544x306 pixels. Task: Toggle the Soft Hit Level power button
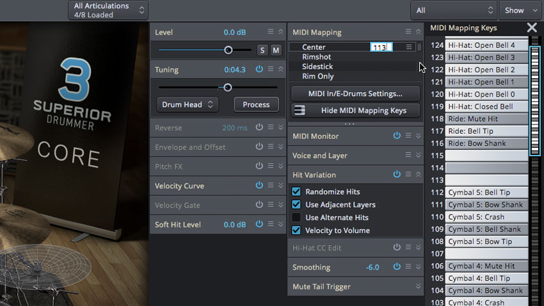[259, 225]
